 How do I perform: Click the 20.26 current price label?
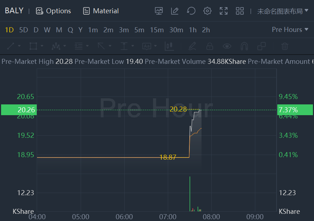[18, 110]
